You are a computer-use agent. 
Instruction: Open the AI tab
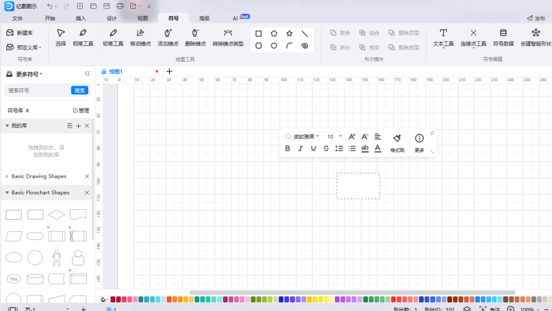tap(235, 18)
